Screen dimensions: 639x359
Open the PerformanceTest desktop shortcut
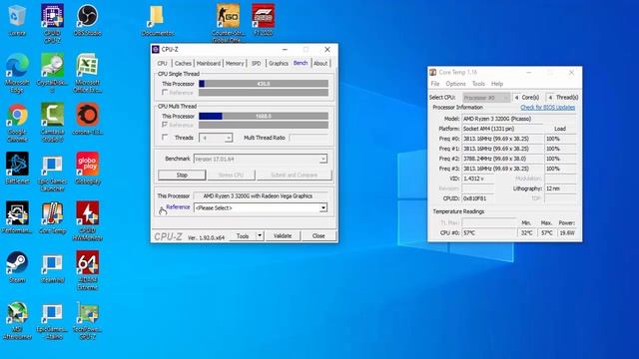17,218
